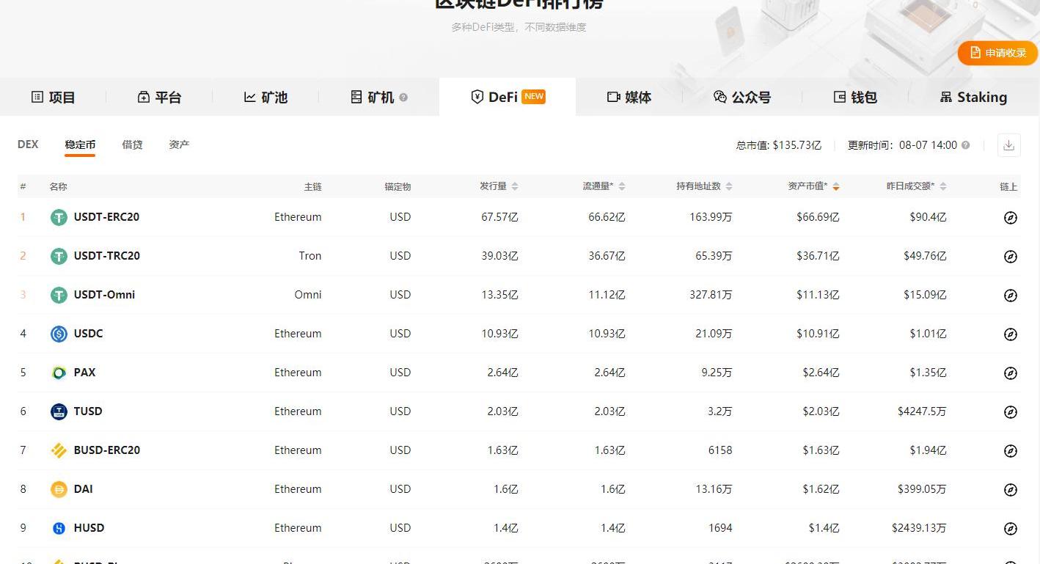This screenshot has width=1040, height=564.
Task: Select the 稳定币 sub-tab
Action: point(80,144)
